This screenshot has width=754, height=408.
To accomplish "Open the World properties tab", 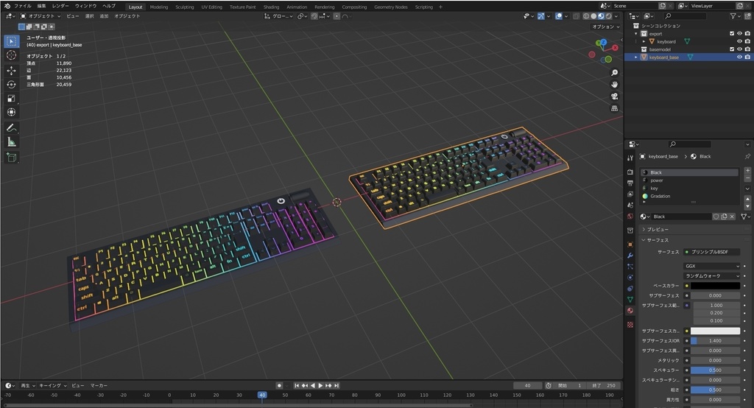I will click(630, 217).
